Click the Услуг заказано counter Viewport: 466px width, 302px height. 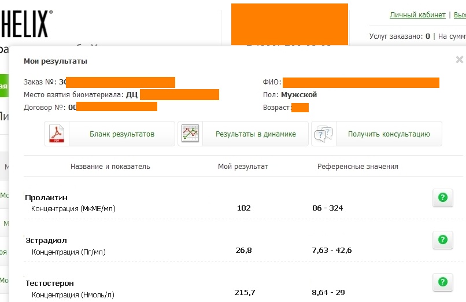point(400,36)
